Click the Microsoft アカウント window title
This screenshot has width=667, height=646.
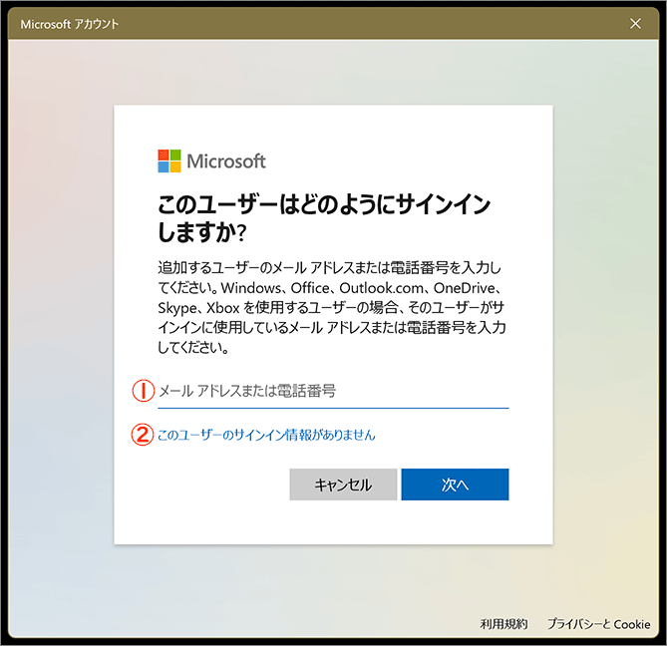click(x=70, y=24)
